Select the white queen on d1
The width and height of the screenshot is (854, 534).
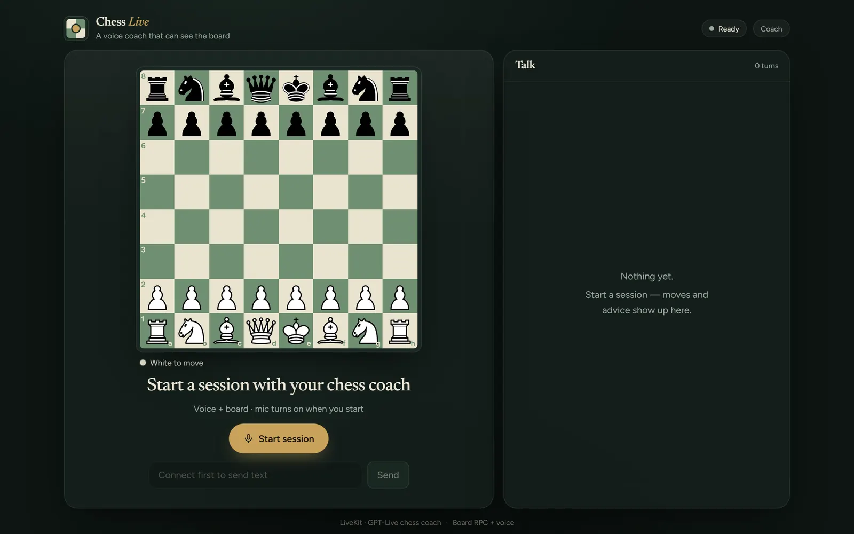point(261,331)
